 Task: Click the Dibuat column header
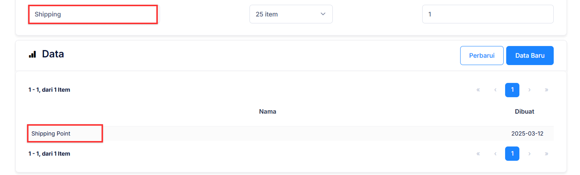pos(524,112)
